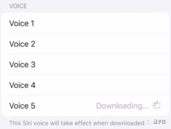Click the divider between Voice 1 and Voice 2
The width and height of the screenshot is (171, 129).
pos(89,33)
